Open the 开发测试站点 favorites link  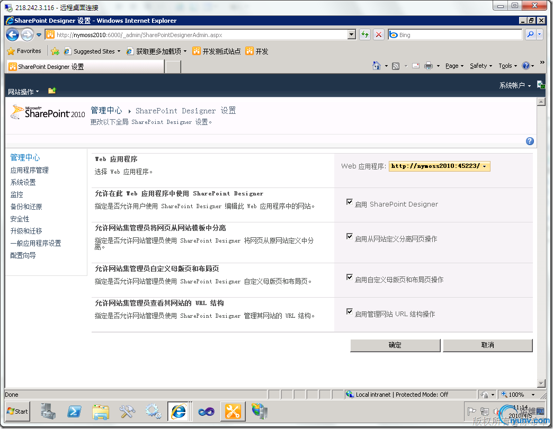tap(217, 51)
